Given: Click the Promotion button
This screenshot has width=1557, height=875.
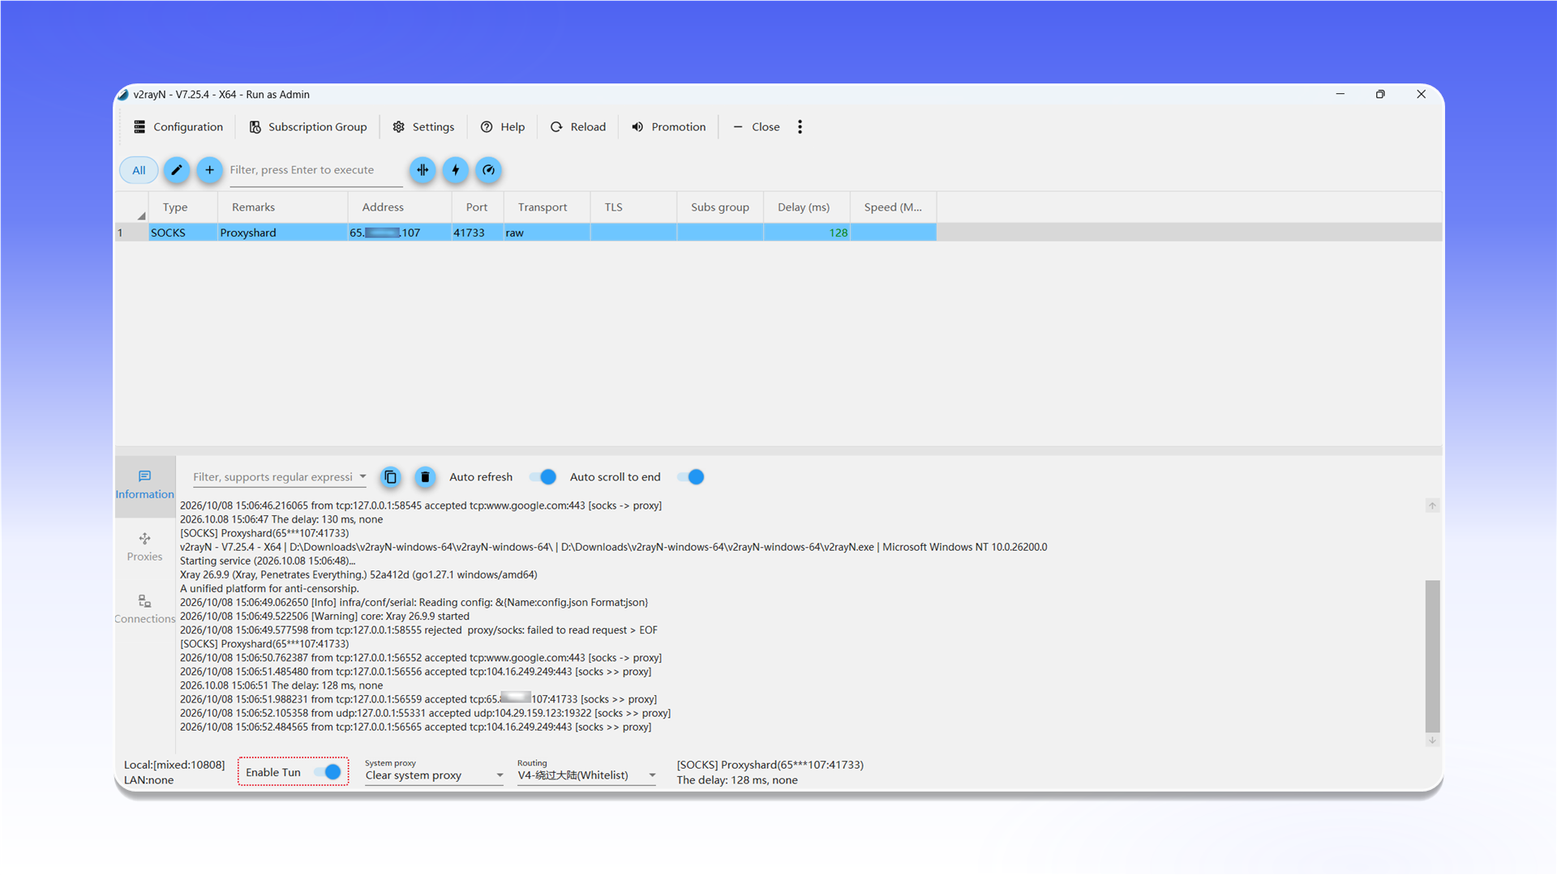Looking at the screenshot, I should click(669, 127).
